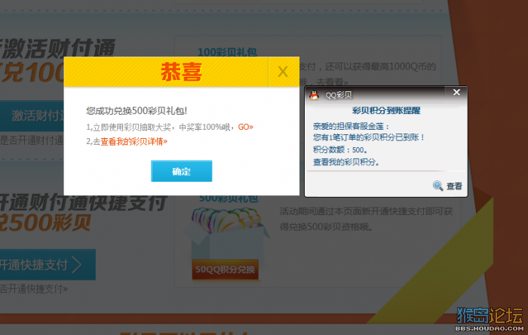528x335 pixels.
Task: Close the 恭喜 dialog with X
Action: [x=283, y=72]
